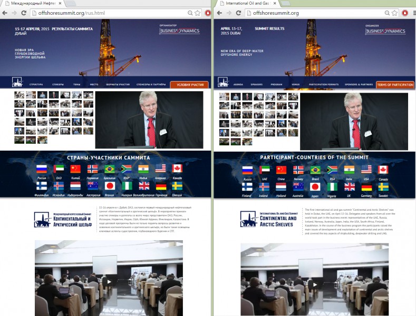The height and width of the screenshot is (316, 416).
Task: Close the 'Международный Нефтег' browser tab
Action: pyautogui.click(x=60, y=4)
